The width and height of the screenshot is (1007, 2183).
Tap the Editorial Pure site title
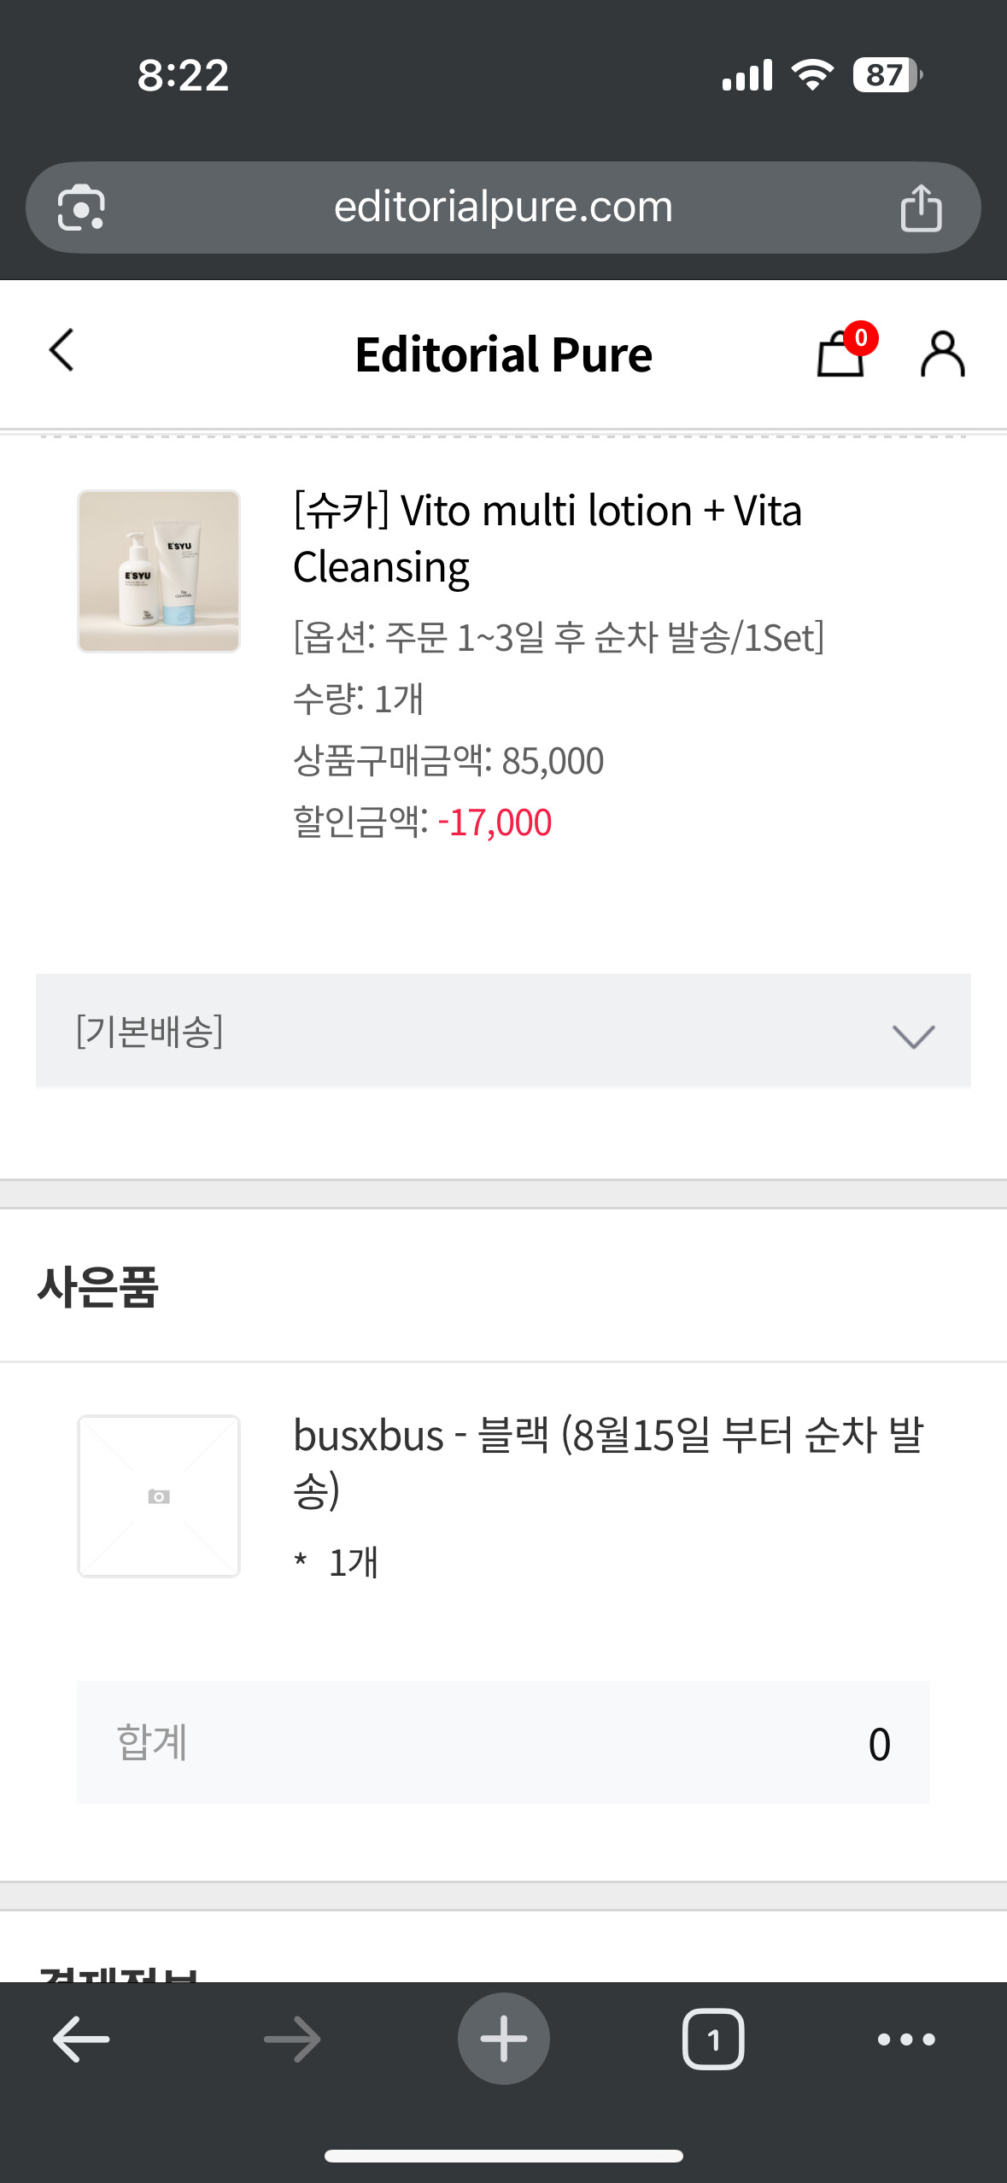click(x=503, y=354)
